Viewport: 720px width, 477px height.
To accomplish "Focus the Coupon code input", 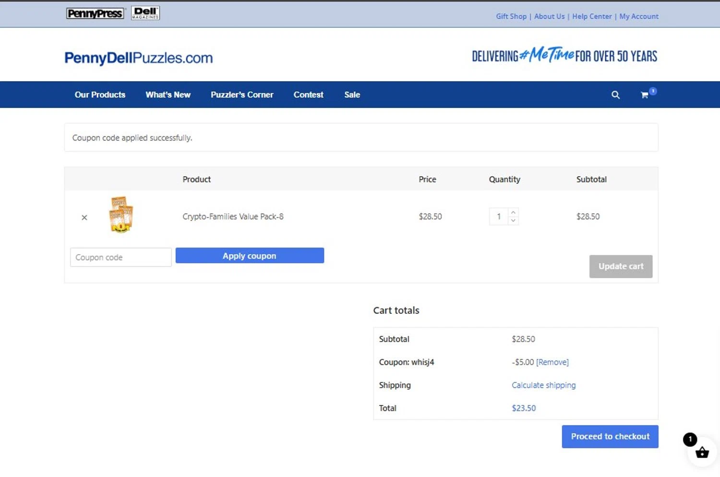I will pyautogui.click(x=121, y=257).
